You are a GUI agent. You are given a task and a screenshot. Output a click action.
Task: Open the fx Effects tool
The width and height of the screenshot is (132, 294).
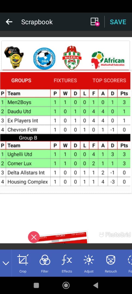(67, 263)
